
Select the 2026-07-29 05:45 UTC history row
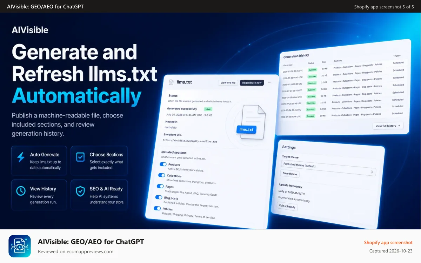click(x=343, y=74)
